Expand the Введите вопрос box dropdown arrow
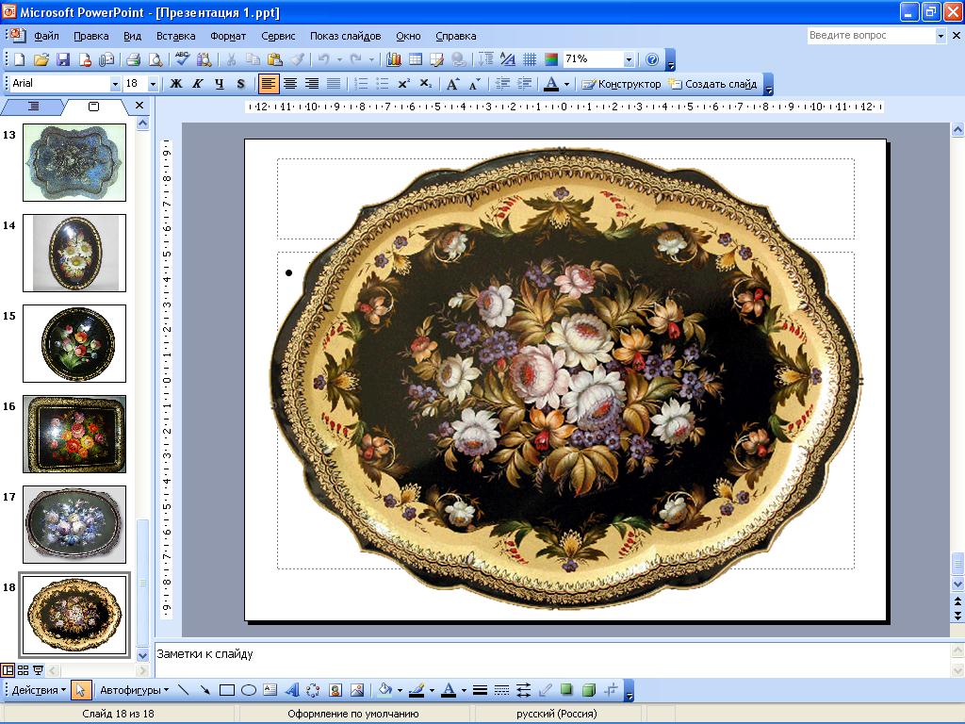The height and width of the screenshot is (724, 965). coord(940,36)
